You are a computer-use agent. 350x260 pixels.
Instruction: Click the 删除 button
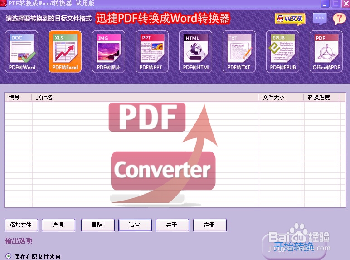98,225
